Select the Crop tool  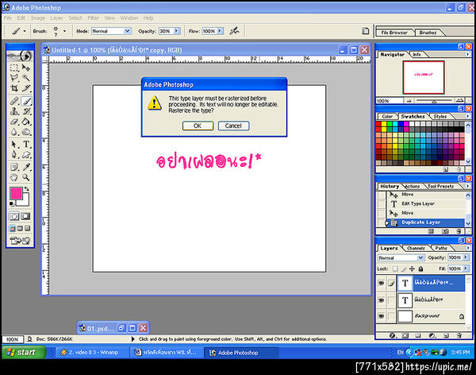(x=14, y=88)
